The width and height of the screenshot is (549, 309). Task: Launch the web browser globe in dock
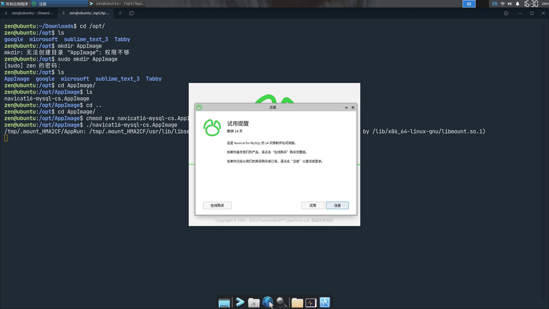[x=268, y=302]
